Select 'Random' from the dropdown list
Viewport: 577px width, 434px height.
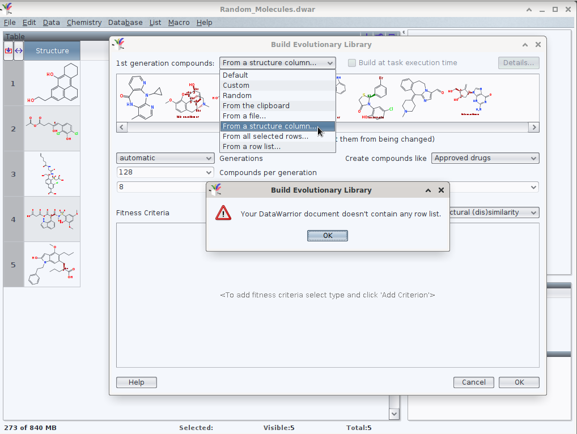coord(236,96)
